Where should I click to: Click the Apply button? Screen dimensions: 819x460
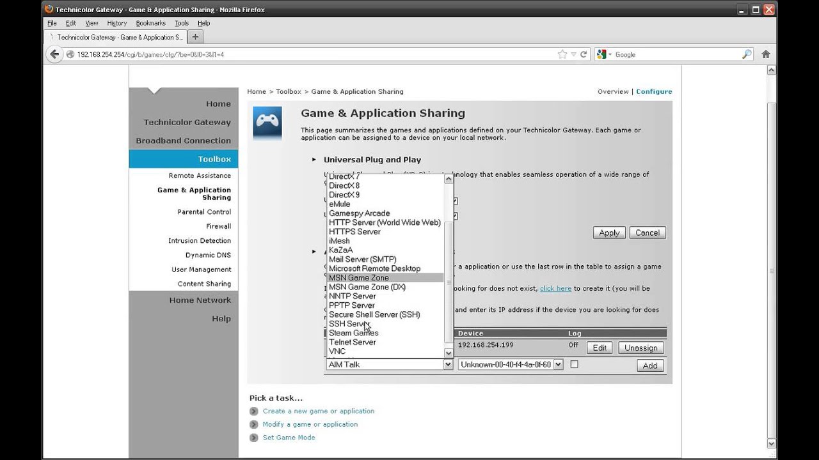point(609,233)
